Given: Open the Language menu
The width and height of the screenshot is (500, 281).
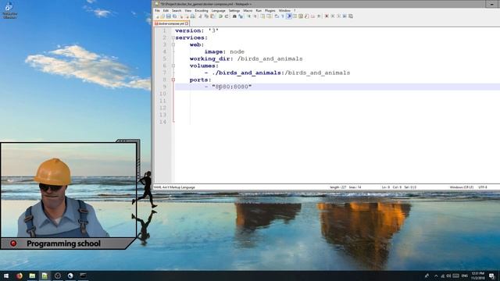Looking at the screenshot, I should (x=219, y=10).
